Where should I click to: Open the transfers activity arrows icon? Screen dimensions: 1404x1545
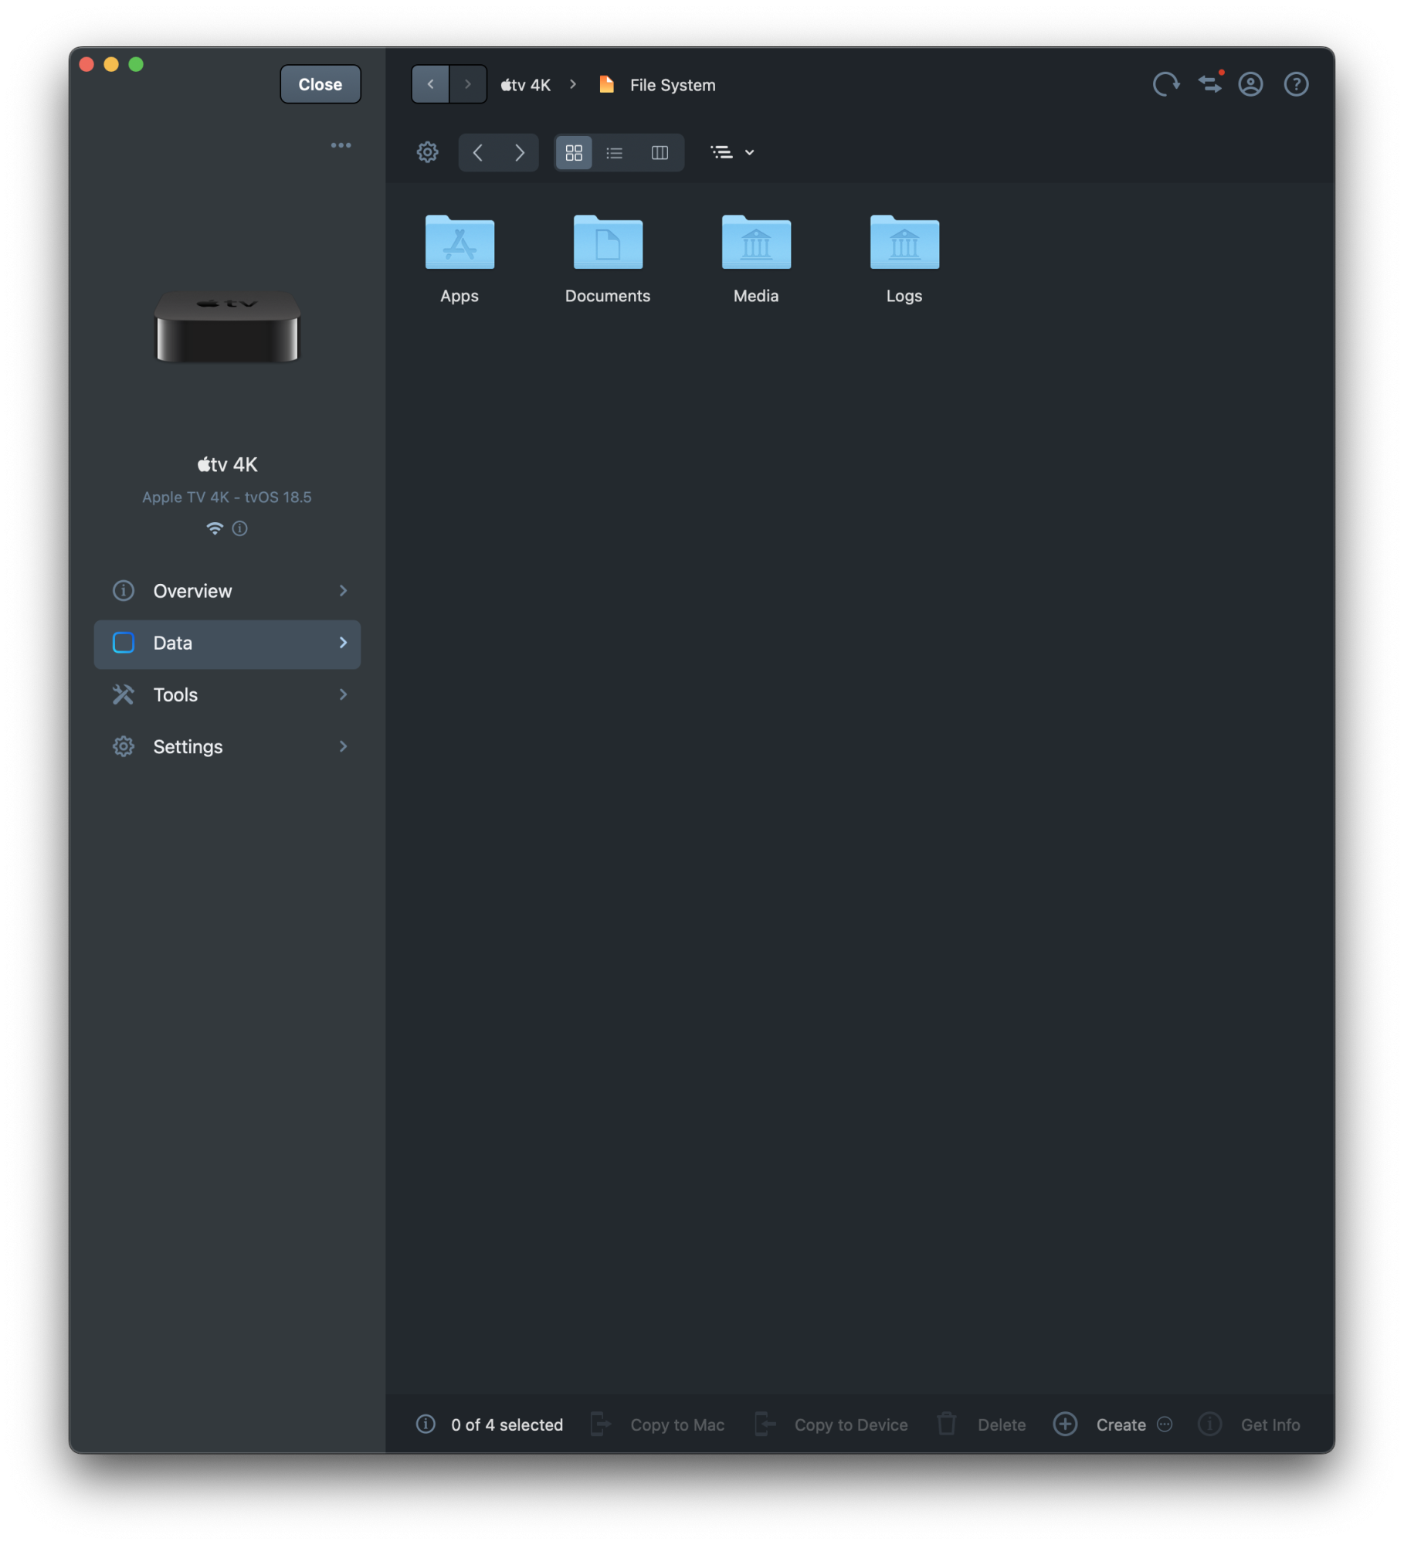(x=1210, y=83)
